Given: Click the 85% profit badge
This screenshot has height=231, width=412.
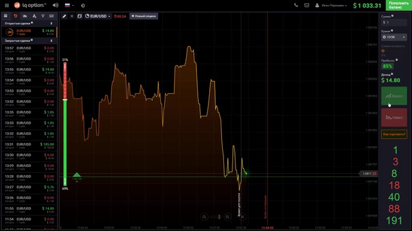Looking at the screenshot, I should (388, 66).
